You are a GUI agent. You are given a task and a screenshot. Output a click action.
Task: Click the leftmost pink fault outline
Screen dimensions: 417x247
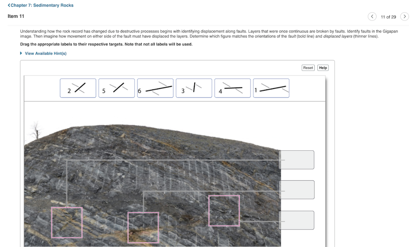pos(66,222)
